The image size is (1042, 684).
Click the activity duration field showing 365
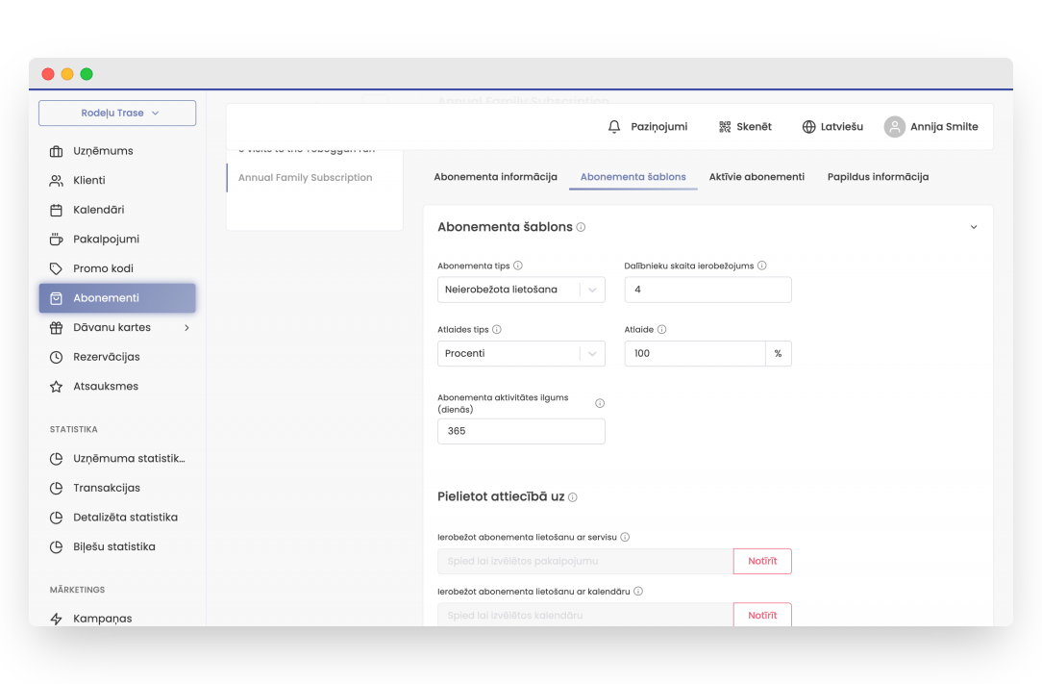coord(521,431)
